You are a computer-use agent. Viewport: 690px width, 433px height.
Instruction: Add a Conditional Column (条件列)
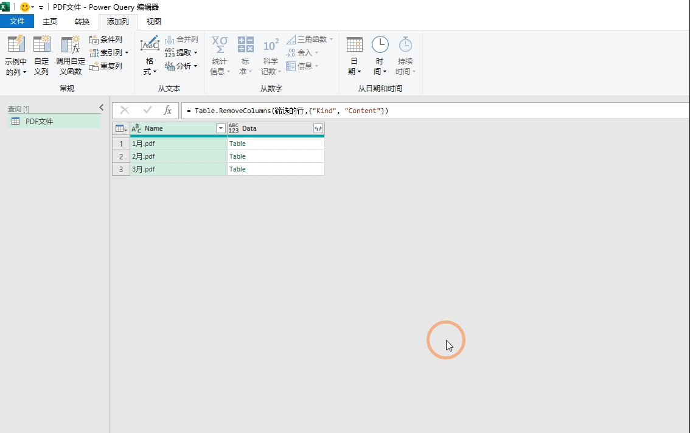pyautogui.click(x=106, y=40)
